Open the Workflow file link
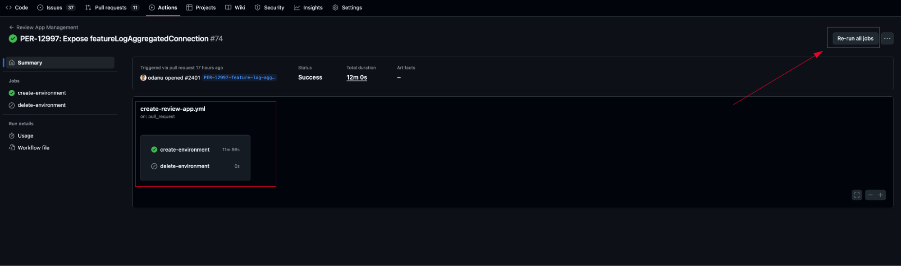The width and height of the screenshot is (901, 266). tap(33, 148)
